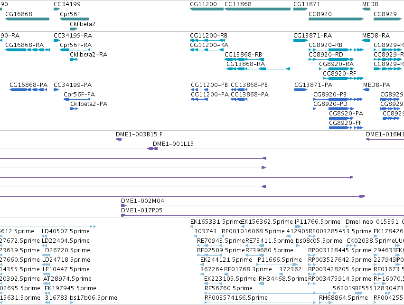
Task: Select the CG13868 gene bar
Action: 257,9
